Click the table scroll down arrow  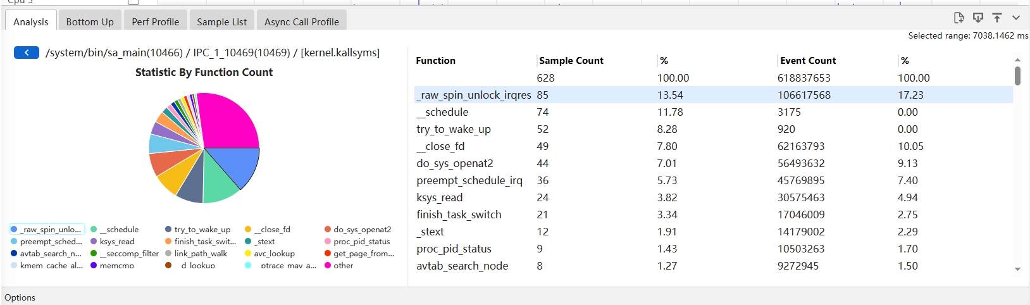1017,269
